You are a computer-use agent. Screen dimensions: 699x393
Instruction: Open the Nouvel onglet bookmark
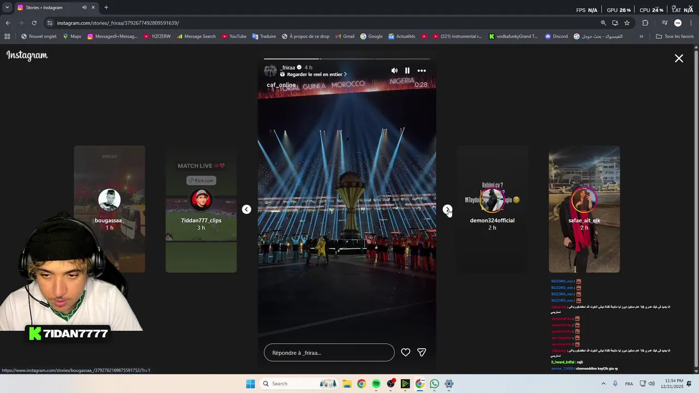coord(39,37)
